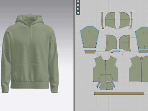Click the ribbed hem on the 3D hoodie

coord(30,85)
